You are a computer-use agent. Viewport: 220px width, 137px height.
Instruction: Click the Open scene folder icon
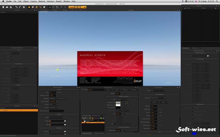[x=7, y=7]
